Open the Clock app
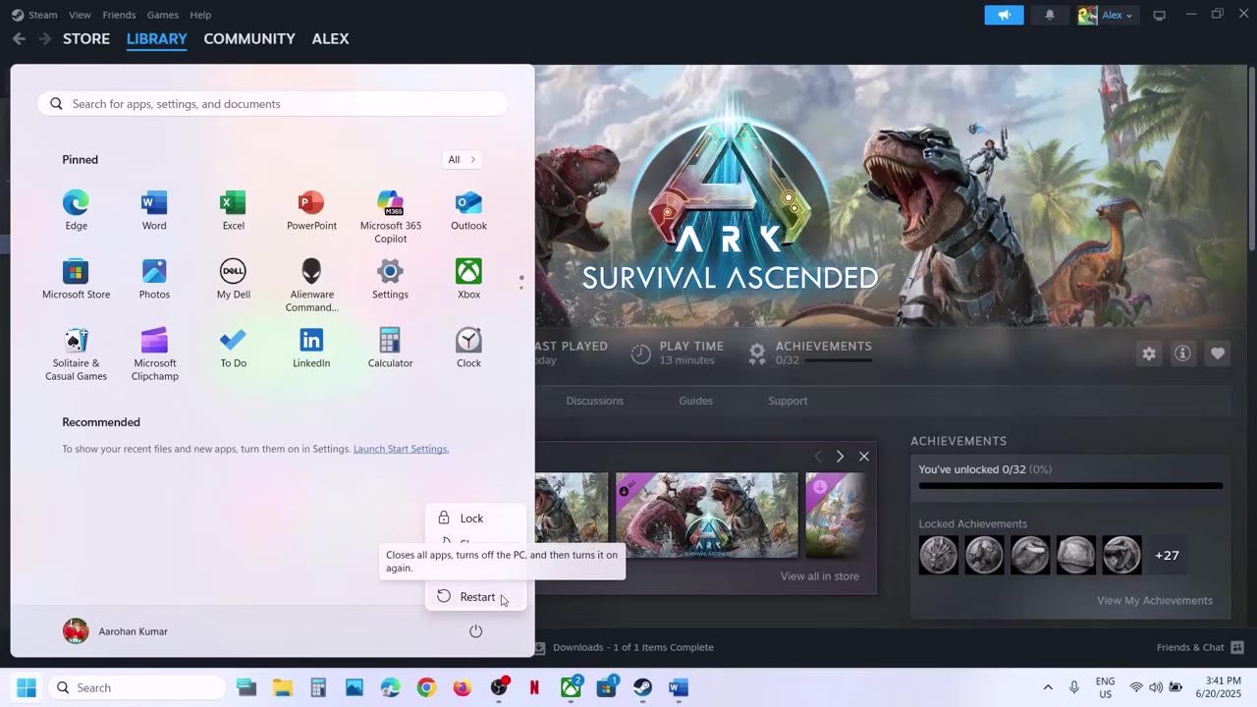The image size is (1257, 707). pos(468,348)
